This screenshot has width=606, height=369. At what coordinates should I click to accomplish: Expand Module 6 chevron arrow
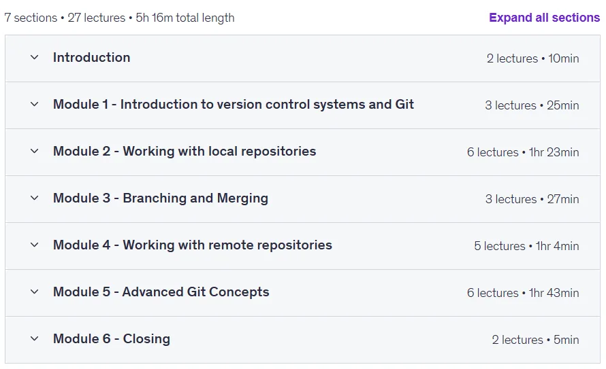click(35, 338)
